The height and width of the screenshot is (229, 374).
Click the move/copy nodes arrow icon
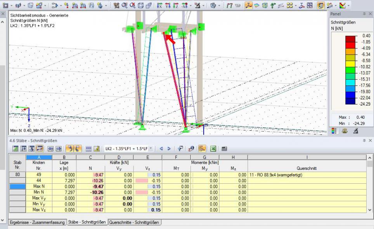tap(55, 5)
